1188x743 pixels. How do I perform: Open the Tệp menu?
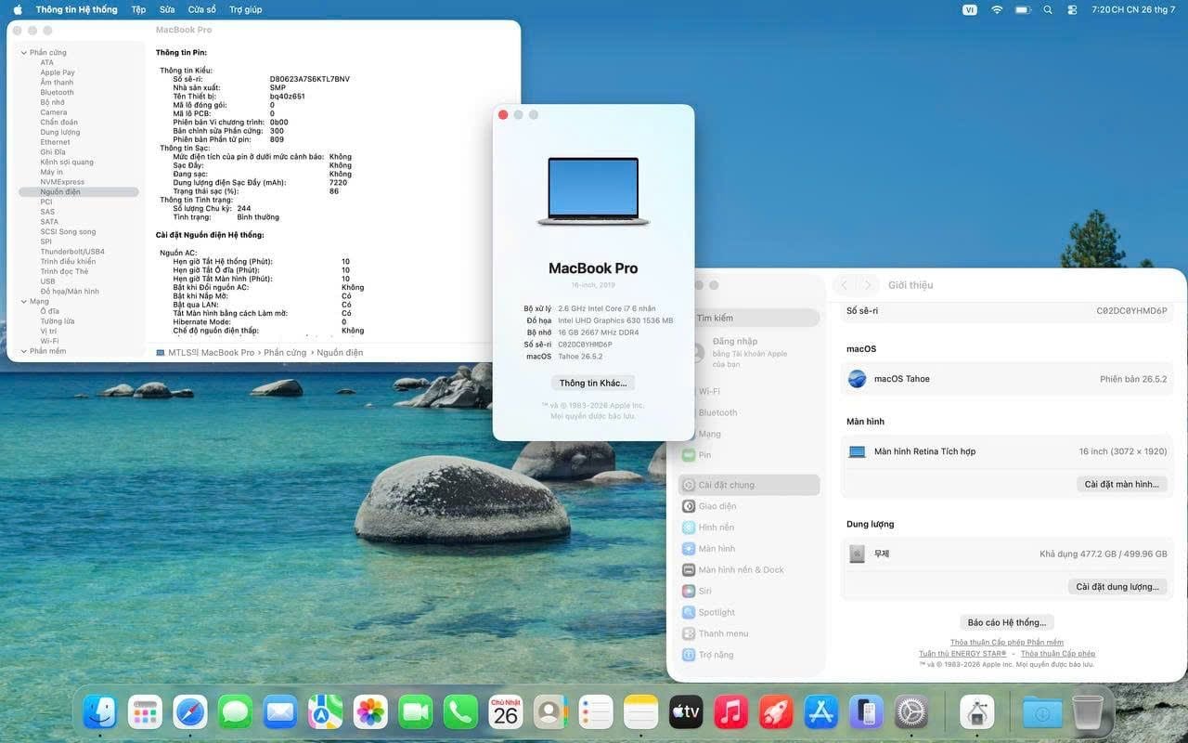(x=138, y=9)
